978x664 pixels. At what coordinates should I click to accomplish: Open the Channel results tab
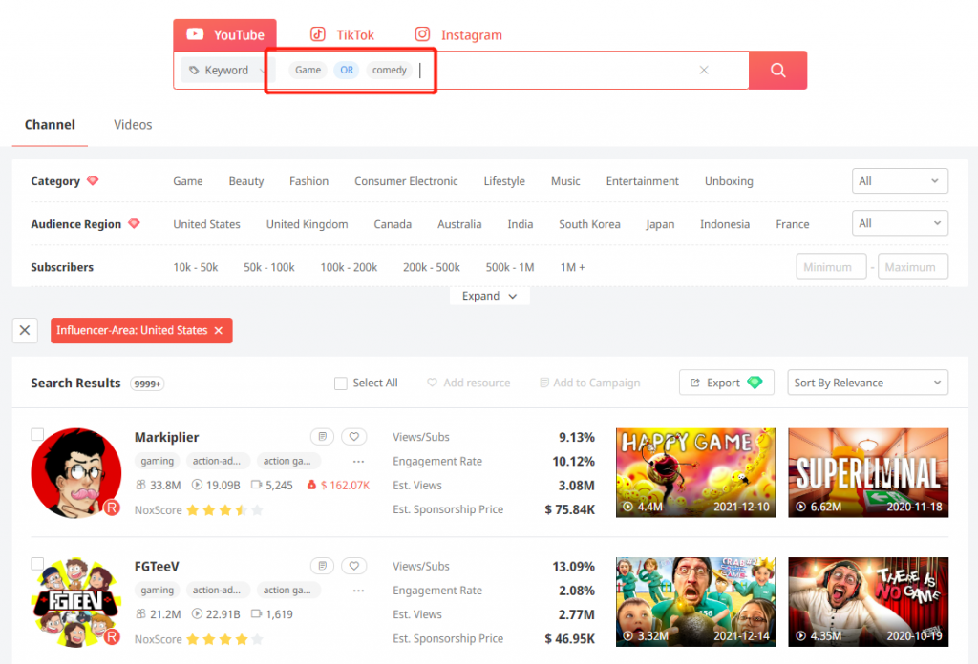coord(50,125)
